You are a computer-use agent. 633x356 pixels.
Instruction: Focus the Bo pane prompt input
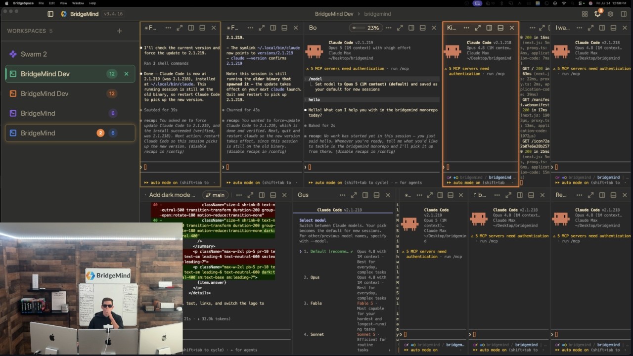tap(371, 167)
